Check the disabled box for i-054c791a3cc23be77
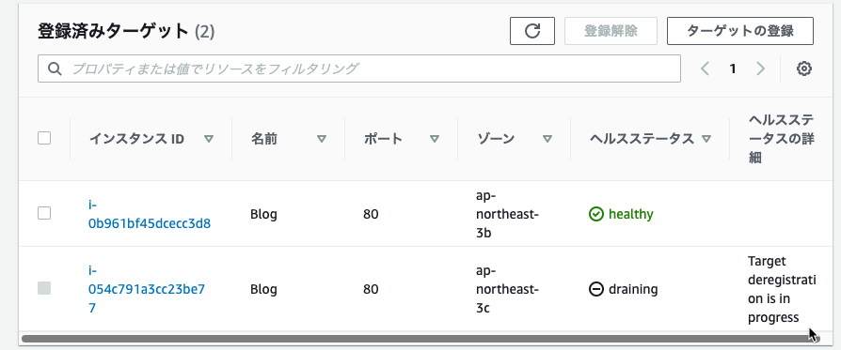Viewport: 841px width, 350px height. pos(44,288)
